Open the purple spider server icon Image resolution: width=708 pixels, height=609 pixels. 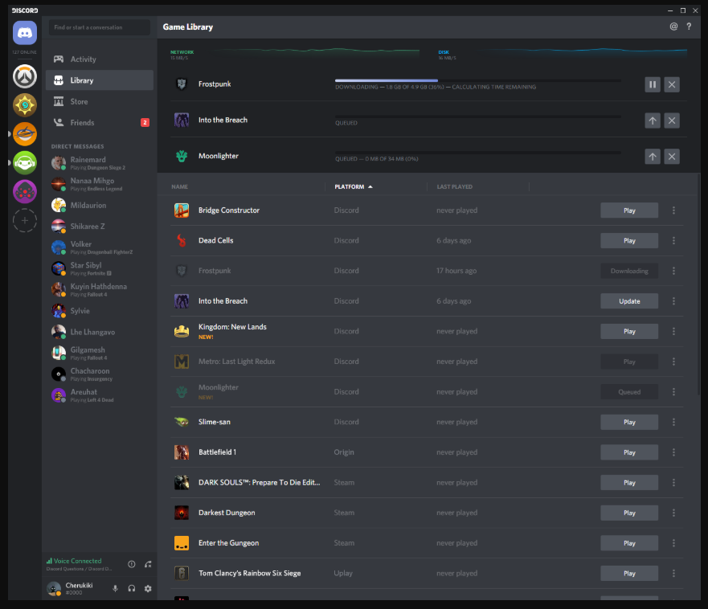pos(25,192)
